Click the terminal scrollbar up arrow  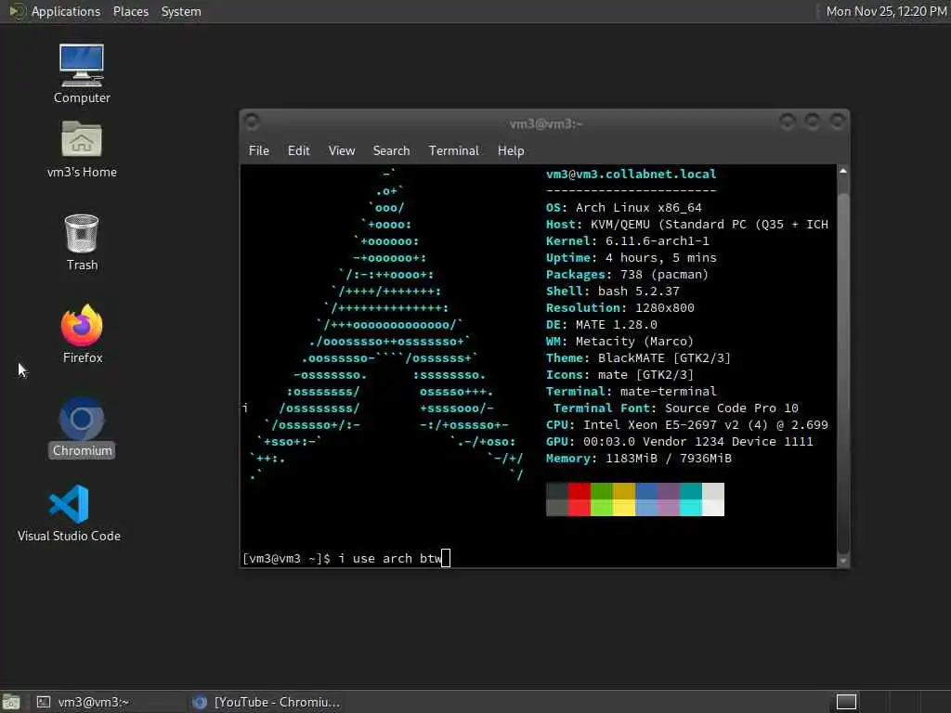pos(843,172)
